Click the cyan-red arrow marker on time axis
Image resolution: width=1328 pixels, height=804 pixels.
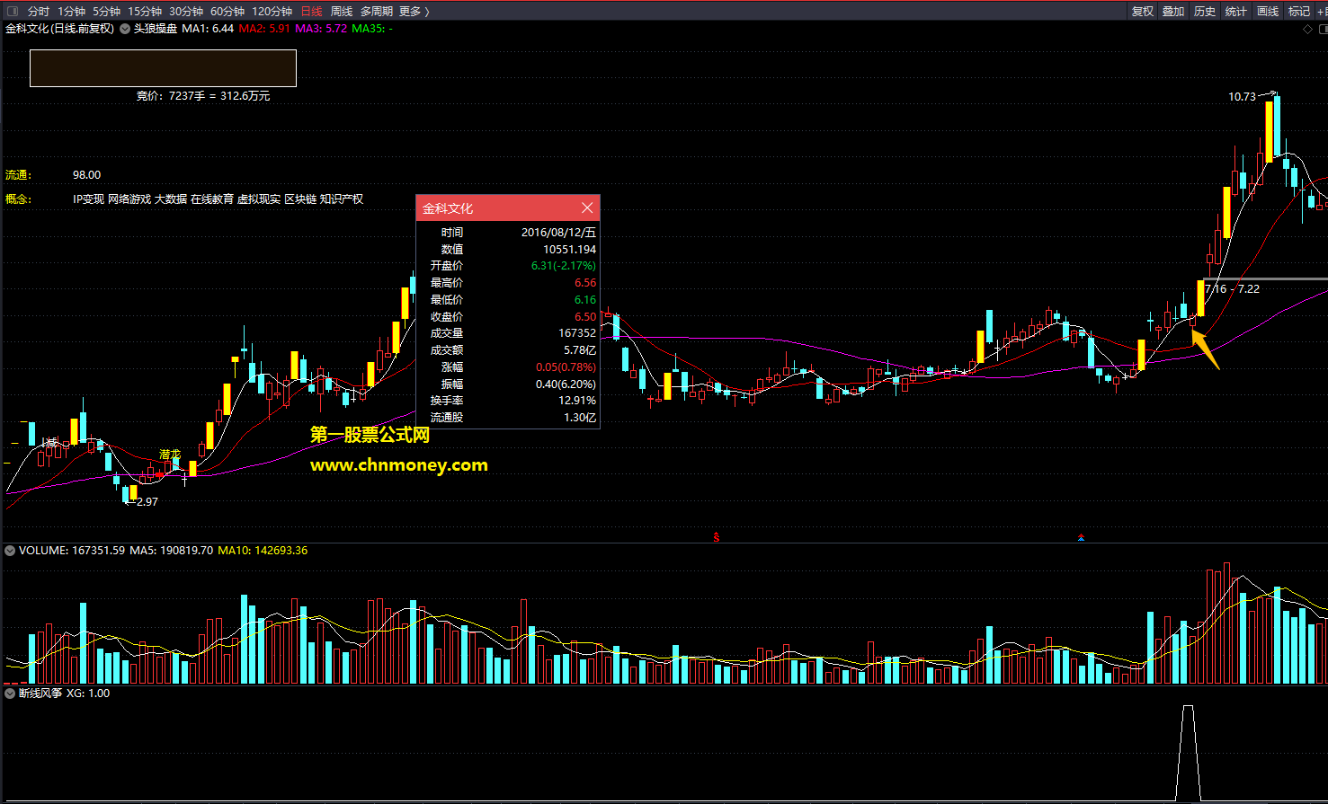pos(1081,537)
